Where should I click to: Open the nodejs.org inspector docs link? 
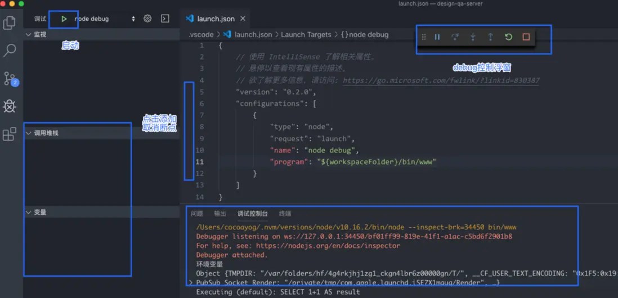click(x=328, y=246)
